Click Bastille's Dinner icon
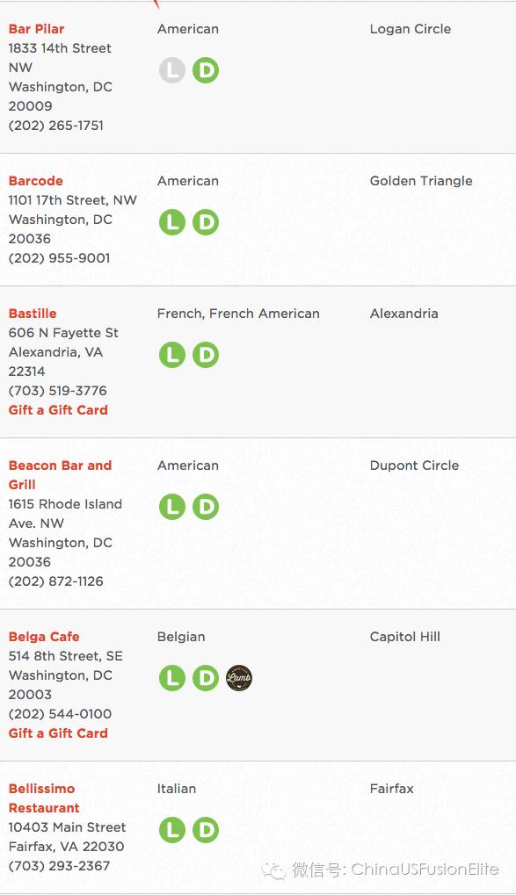 [206, 355]
